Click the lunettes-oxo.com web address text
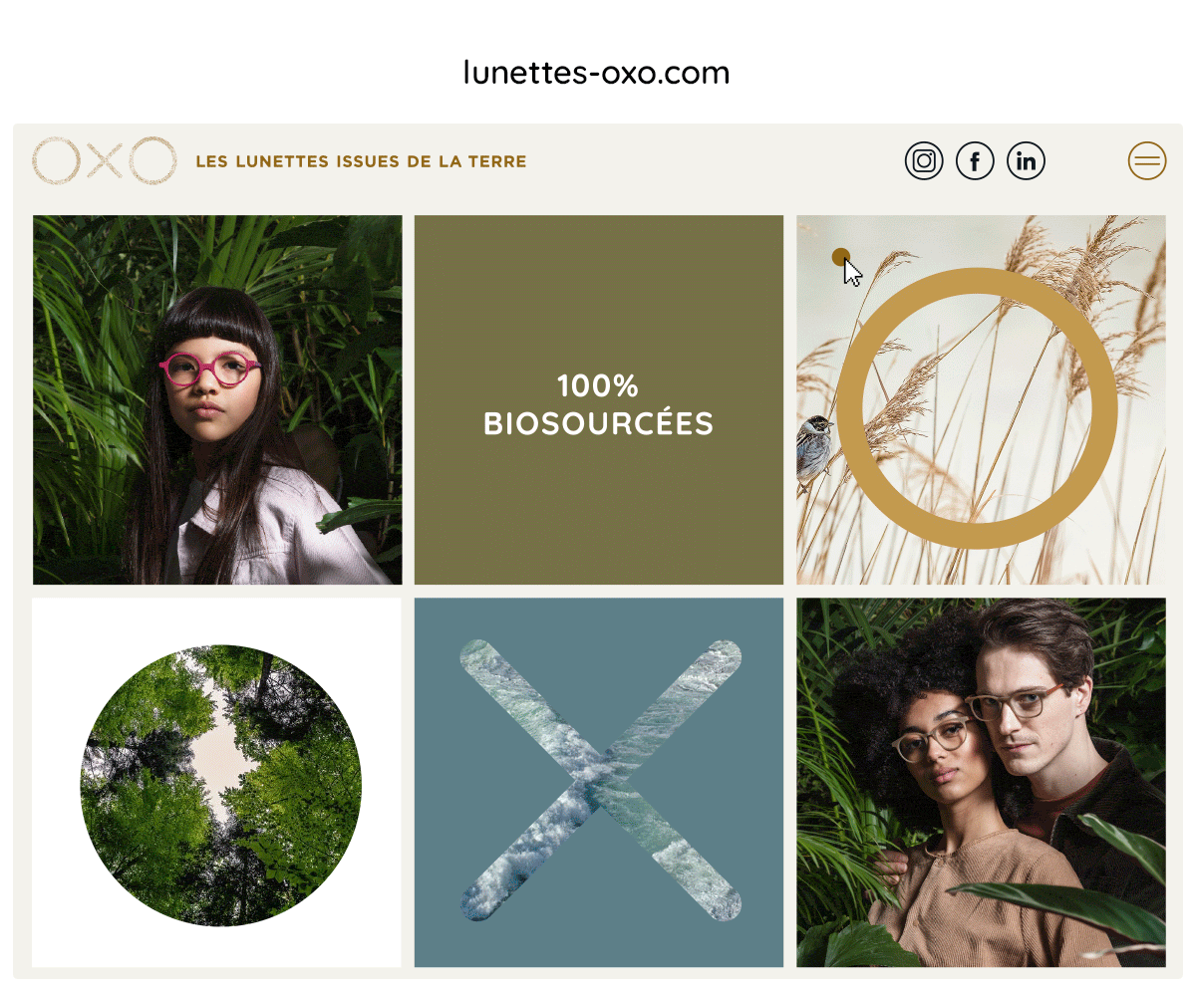This screenshot has height=993, width=1196. [597, 73]
